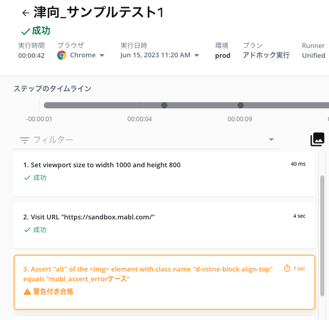Image resolution: width=329 pixels, height=320 pixels.
Task: Click the stopwatch icon on step 3
Action: pyautogui.click(x=287, y=268)
